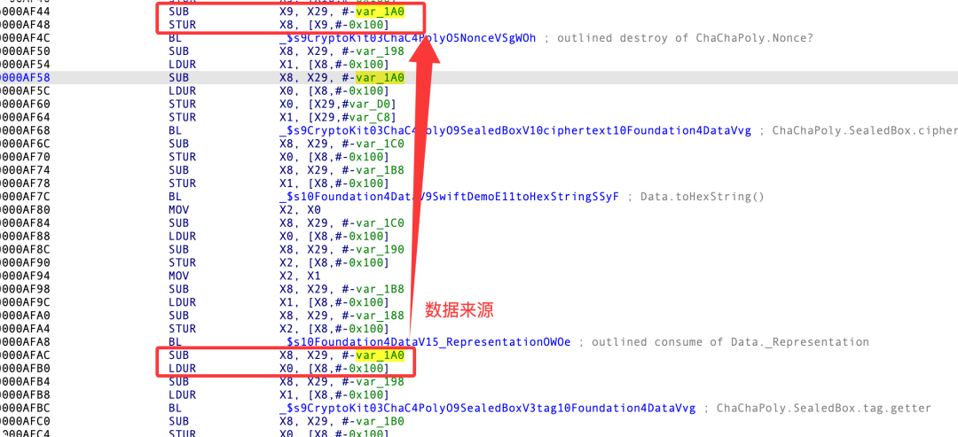Viewport: 958px width, 437px height.
Task: Click the var_198 operand at address AFB4
Action: point(380,381)
